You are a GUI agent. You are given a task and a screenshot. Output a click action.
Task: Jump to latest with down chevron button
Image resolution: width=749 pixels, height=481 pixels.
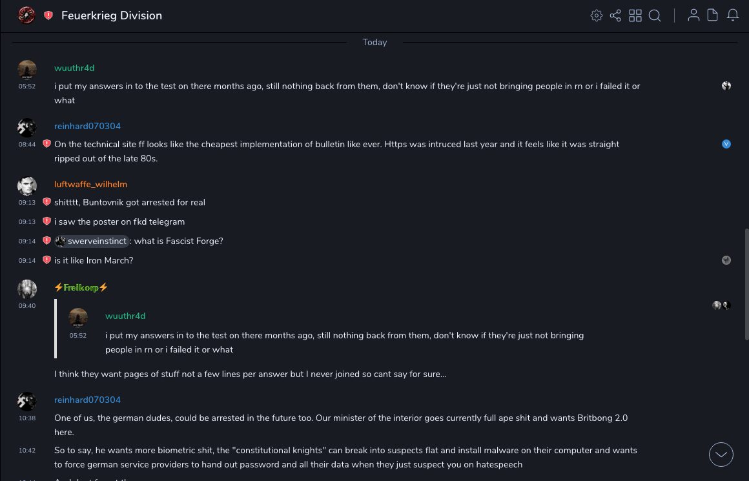coord(721,455)
